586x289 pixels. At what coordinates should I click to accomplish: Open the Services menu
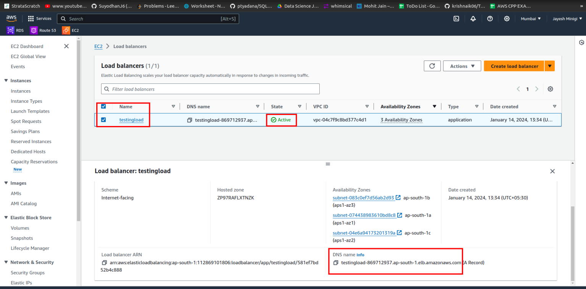(40, 18)
